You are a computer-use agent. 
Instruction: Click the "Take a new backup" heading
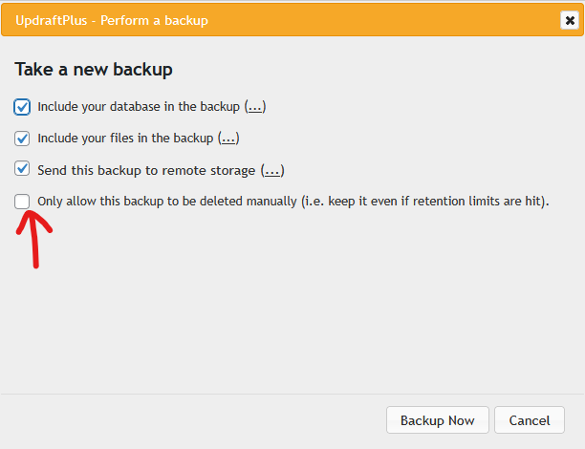click(94, 70)
